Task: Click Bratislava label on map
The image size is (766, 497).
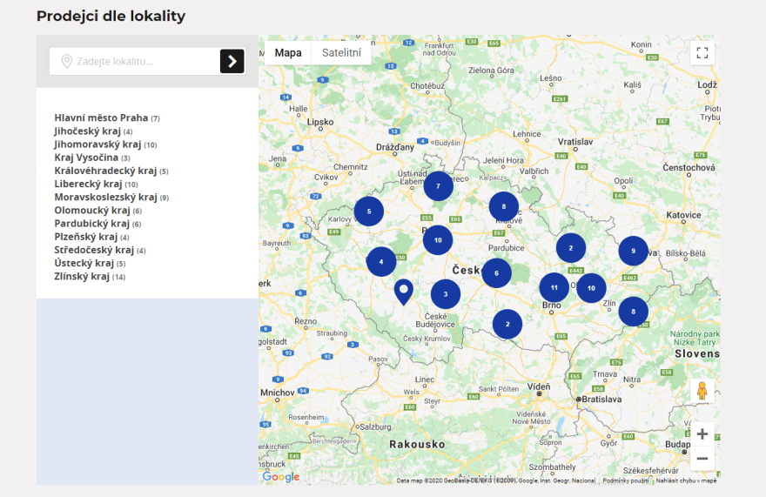Action: pos(601,400)
